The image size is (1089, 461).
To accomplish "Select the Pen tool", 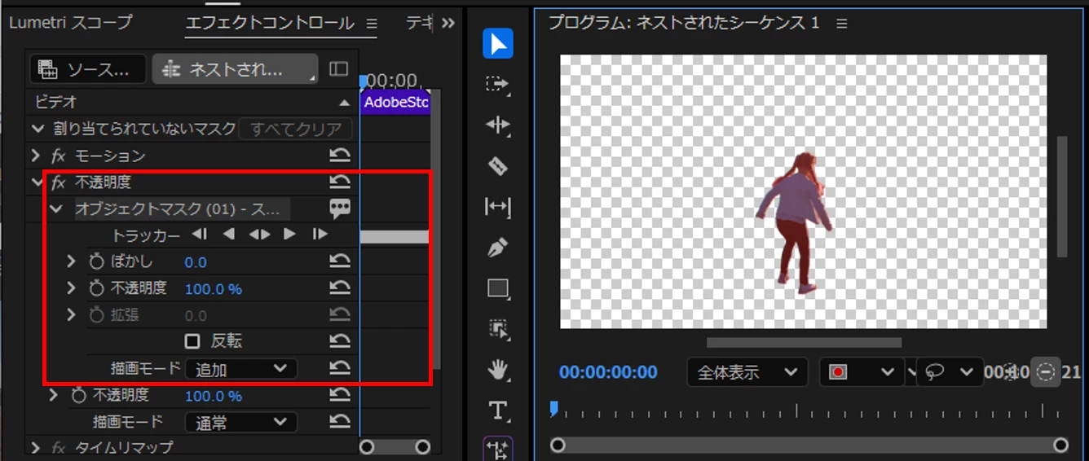I will click(x=497, y=248).
